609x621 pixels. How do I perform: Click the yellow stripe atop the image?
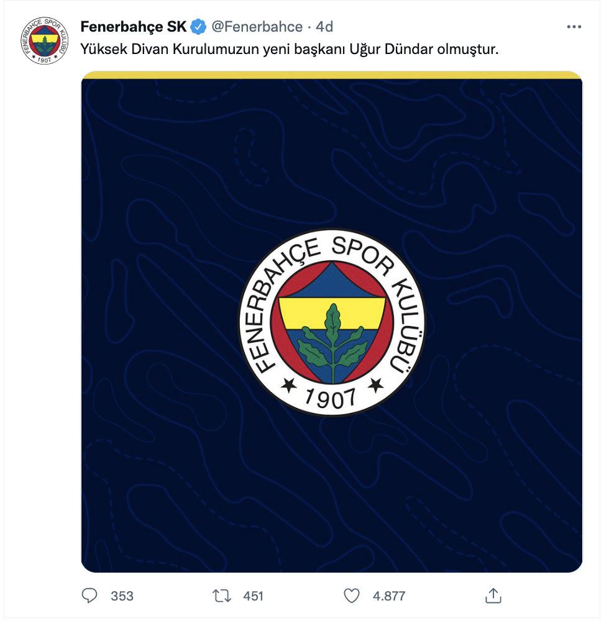point(332,75)
